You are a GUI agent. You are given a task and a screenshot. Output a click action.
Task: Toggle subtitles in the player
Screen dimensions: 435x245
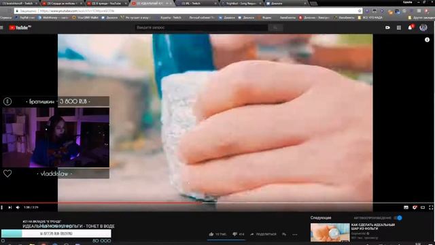(406, 207)
